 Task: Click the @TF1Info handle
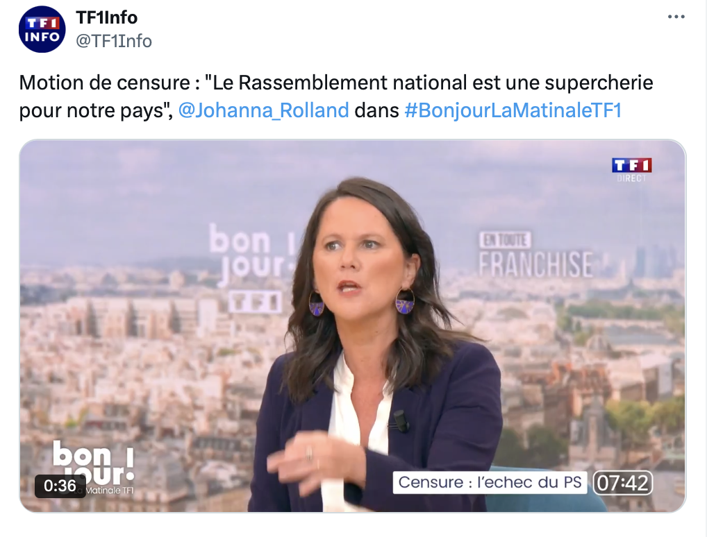(114, 41)
